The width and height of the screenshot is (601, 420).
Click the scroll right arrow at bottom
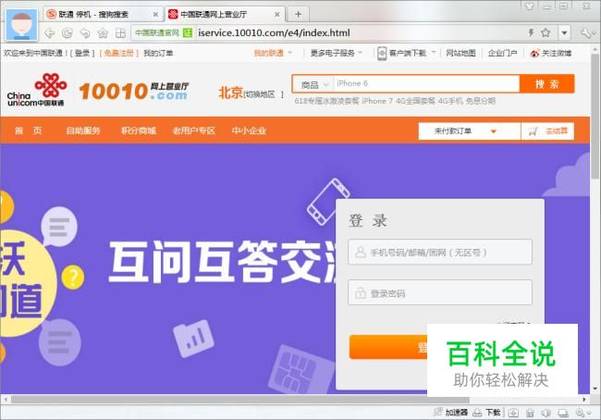pos(584,400)
